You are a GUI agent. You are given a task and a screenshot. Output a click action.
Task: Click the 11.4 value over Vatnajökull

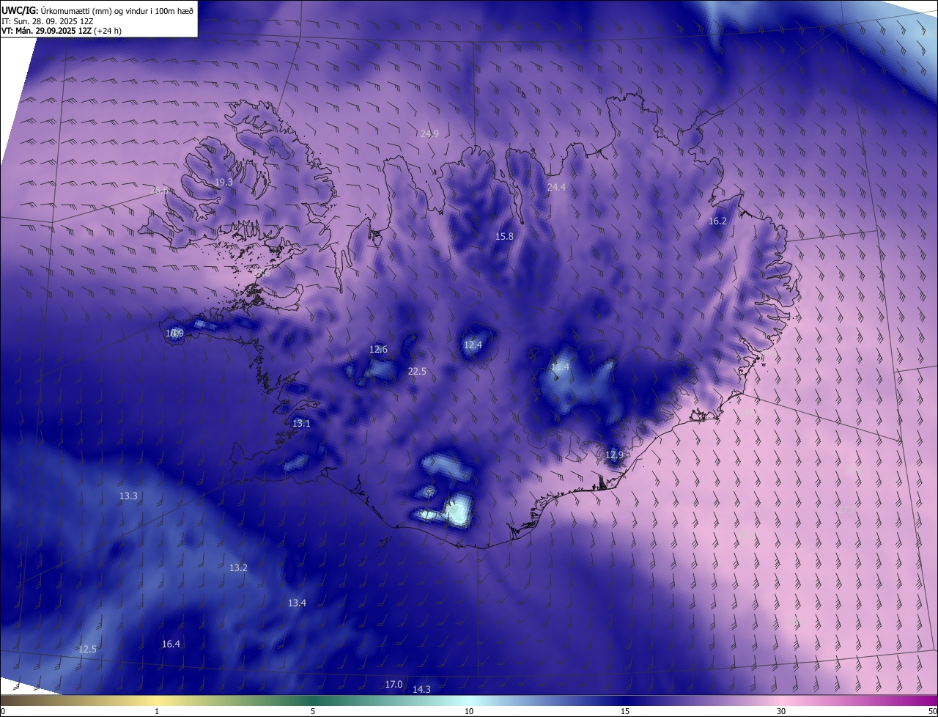pos(560,367)
